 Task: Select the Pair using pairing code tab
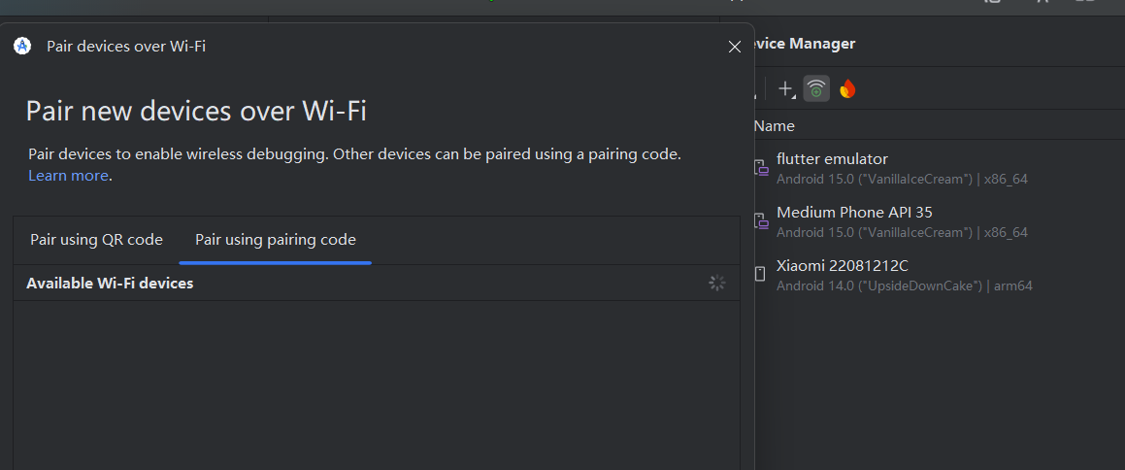pyautogui.click(x=276, y=240)
